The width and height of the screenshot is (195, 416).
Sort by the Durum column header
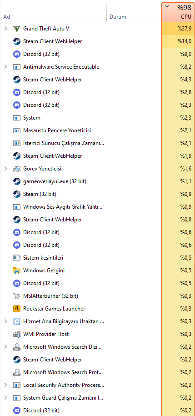click(118, 17)
